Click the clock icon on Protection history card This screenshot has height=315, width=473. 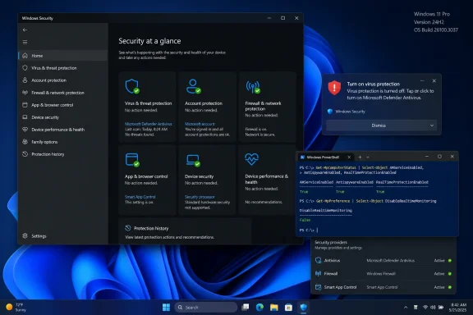127,228
